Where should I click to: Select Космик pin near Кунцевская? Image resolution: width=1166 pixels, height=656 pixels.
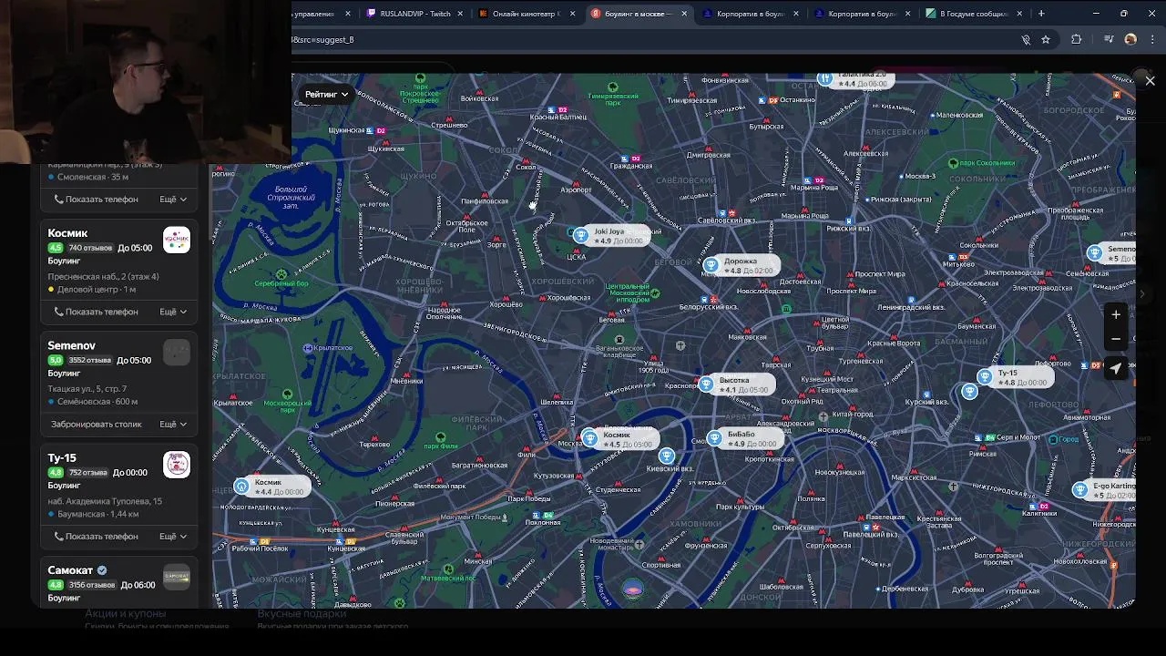[241, 487]
